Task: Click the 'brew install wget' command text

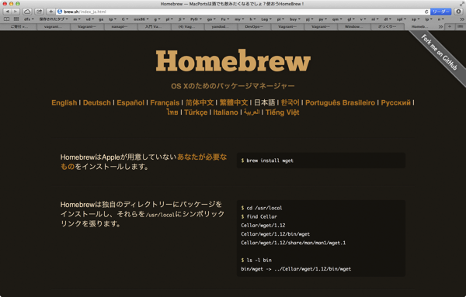Action: click(x=270, y=161)
